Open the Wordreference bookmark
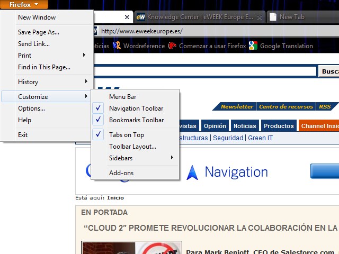Image resolution: width=339 pixels, height=254 pixels. coord(144,46)
